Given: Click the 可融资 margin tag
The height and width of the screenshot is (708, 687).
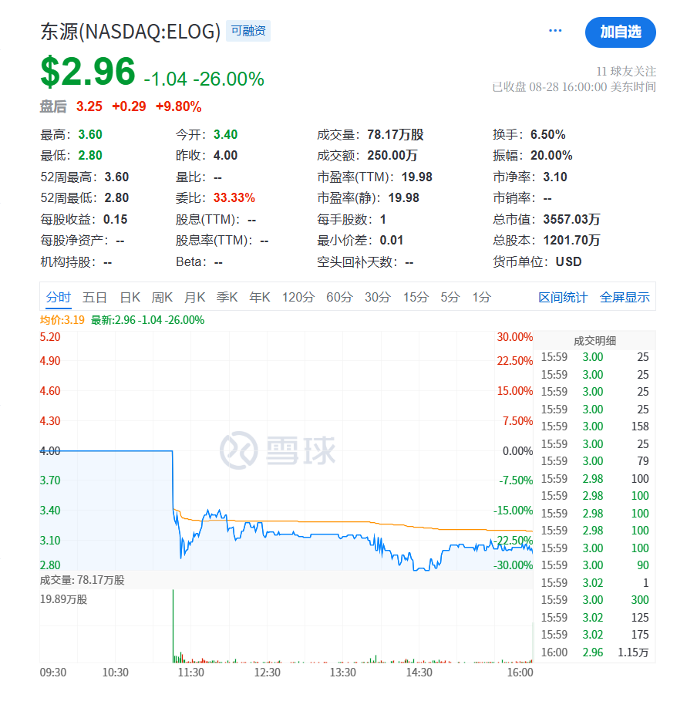Looking at the screenshot, I should click(x=248, y=31).
